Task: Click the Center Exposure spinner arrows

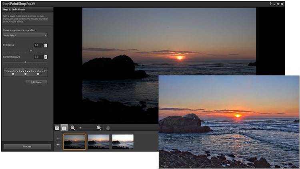Action: pos(46,57)
